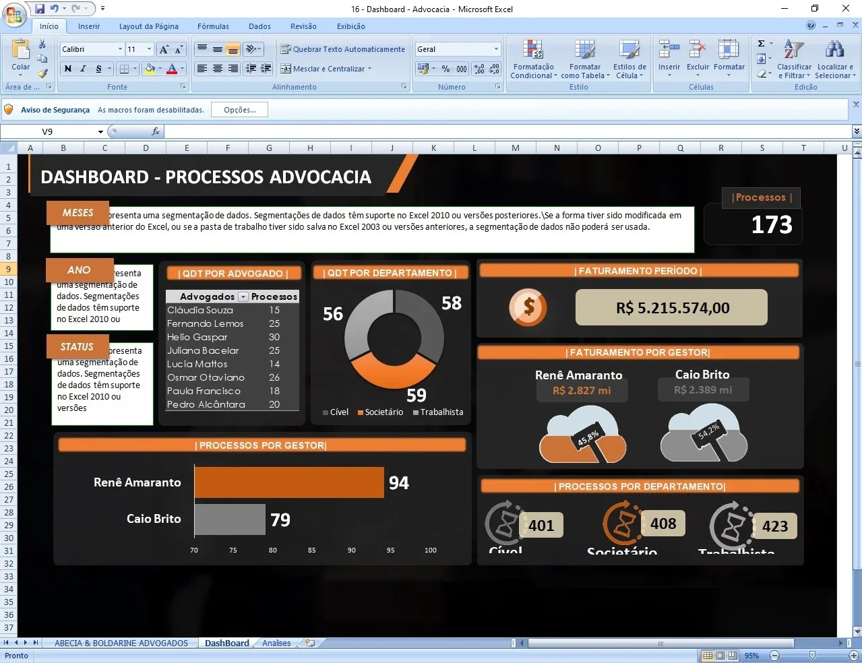Apply percent style format

tap(445, 69)
